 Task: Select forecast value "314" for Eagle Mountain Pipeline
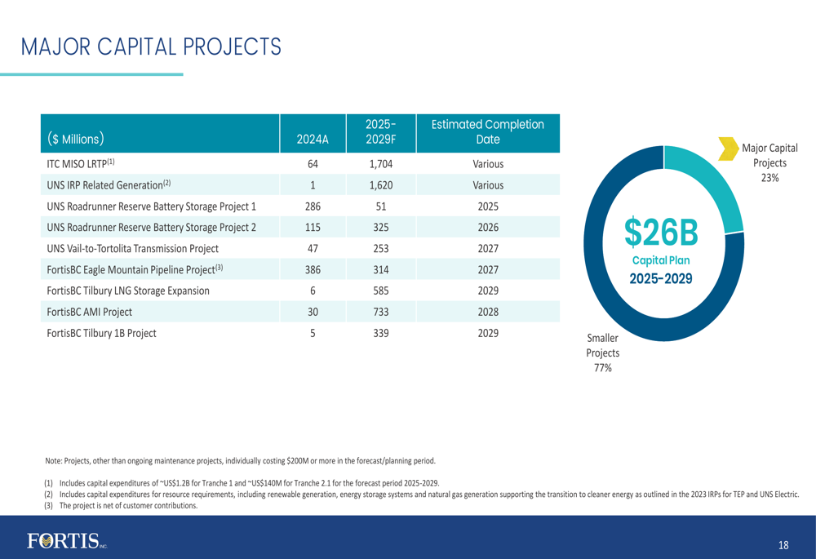click(381, 269)
